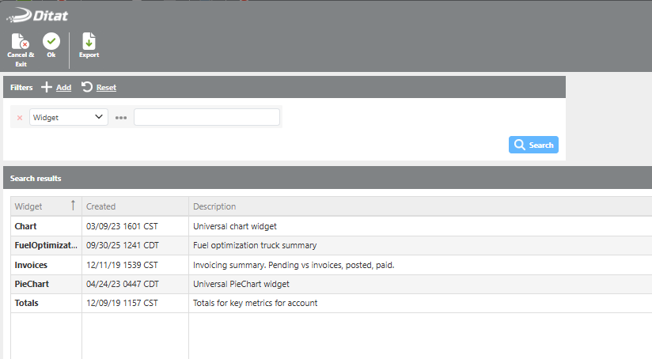
Task: Click the filter value text input
Action: click(x=207, y=117)
